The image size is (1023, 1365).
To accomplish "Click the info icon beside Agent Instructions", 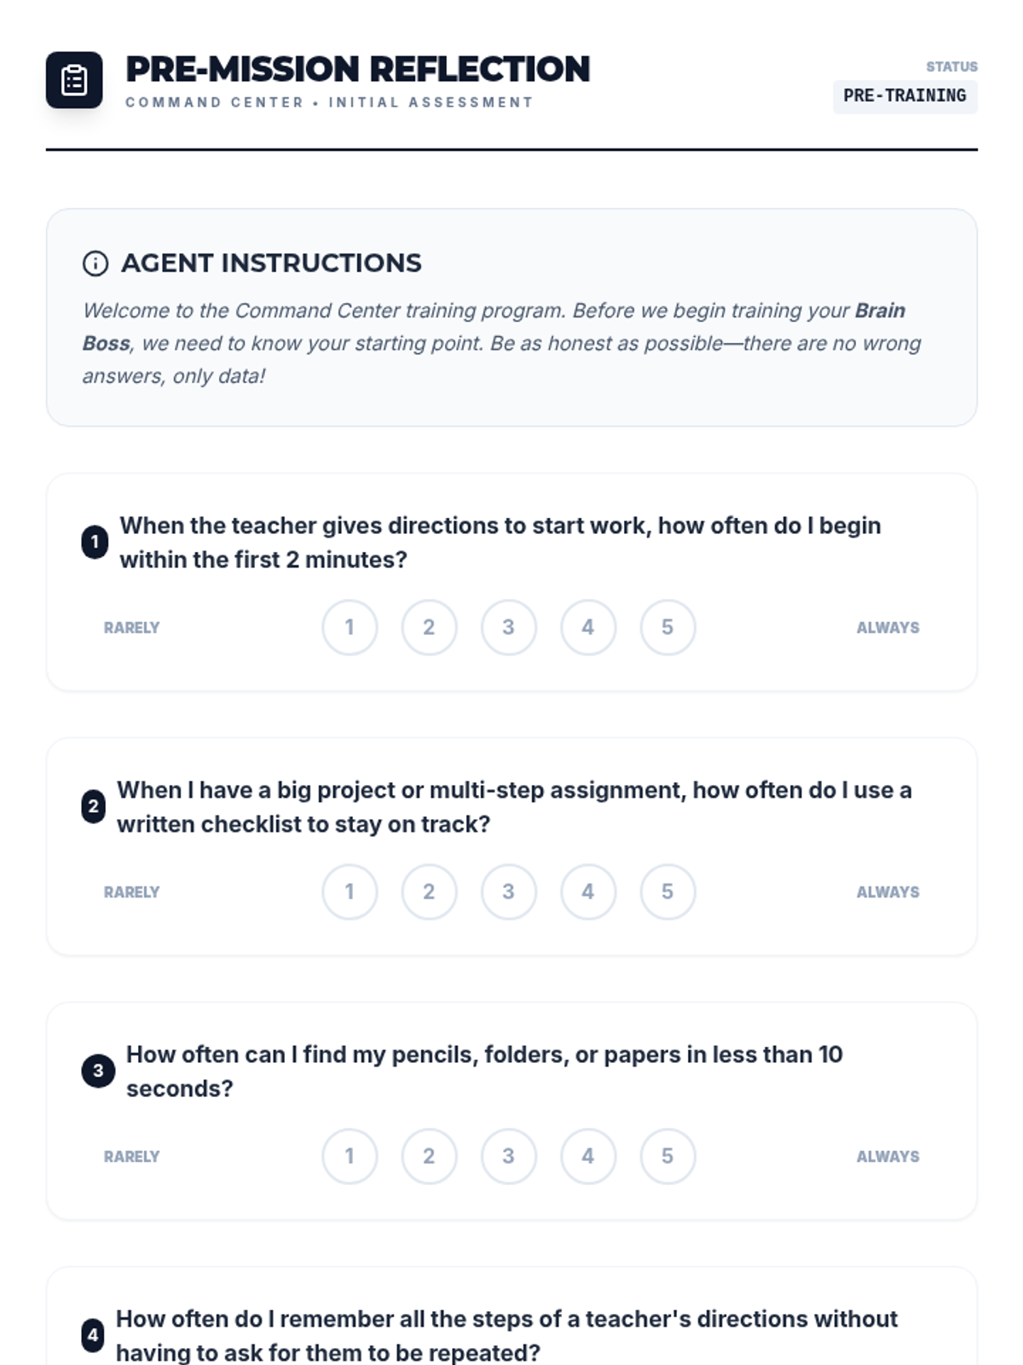I will point(95,264).
